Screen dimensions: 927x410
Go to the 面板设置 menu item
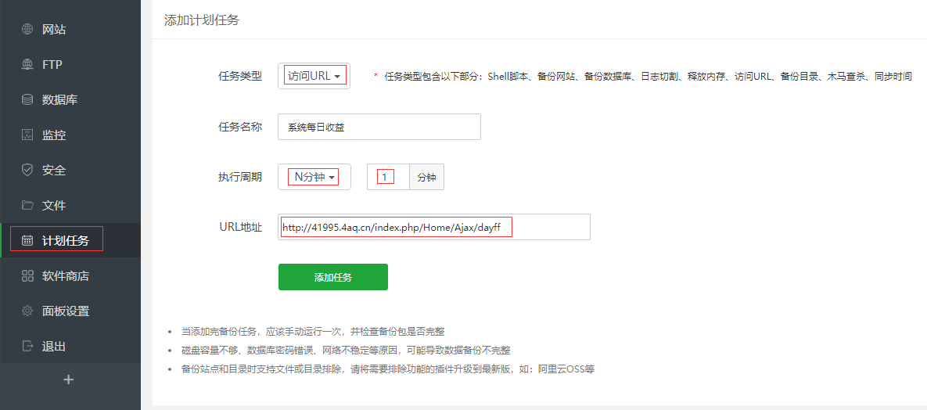pos(66,311)
